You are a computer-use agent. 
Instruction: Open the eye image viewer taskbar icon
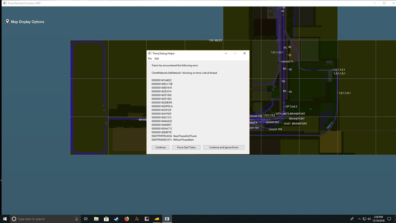[x=147, y=219]
